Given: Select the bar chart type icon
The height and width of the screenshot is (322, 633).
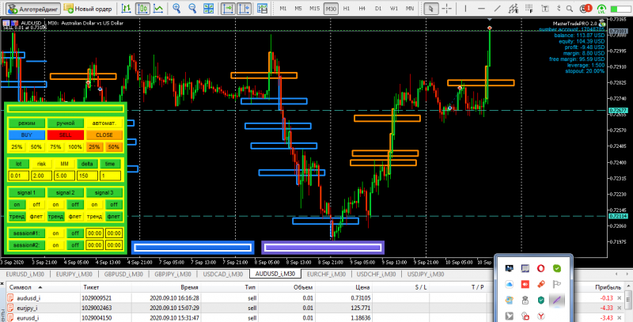Looking at the screenshot, I should [127, 8].
